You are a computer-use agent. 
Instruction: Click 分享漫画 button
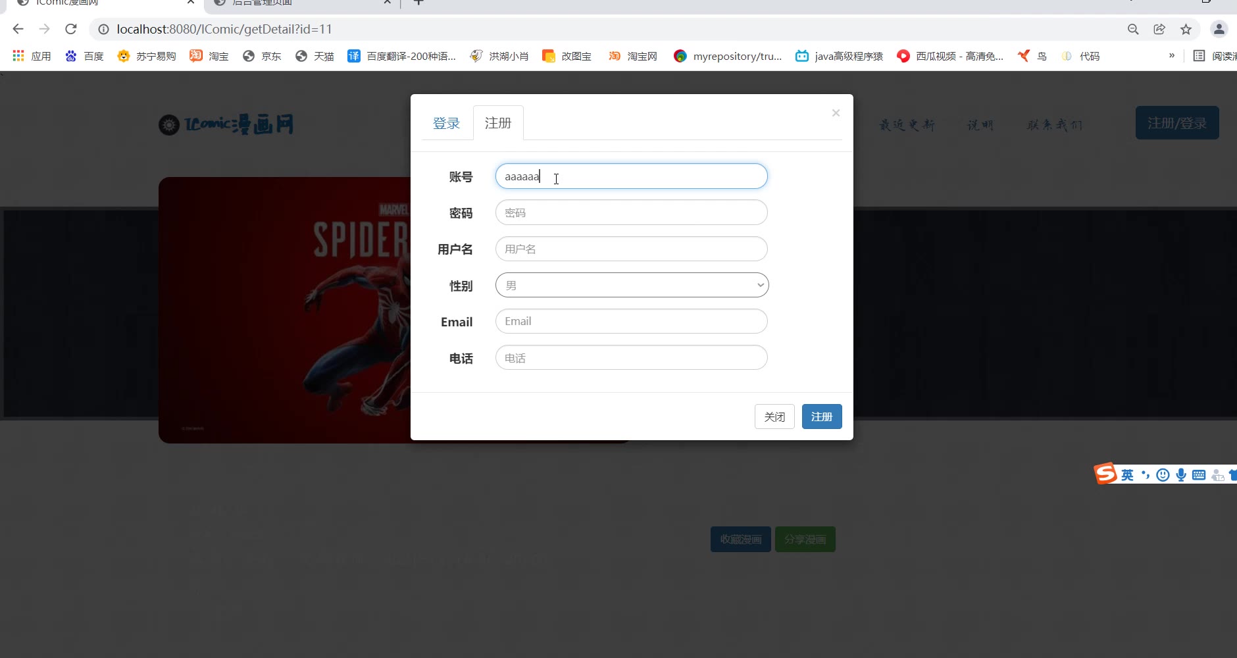[x=805, y=539]
